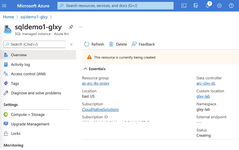Click the 'Settings' section heading
The image size is (239, 150).
pyautogui.click(x=11, y=105)
